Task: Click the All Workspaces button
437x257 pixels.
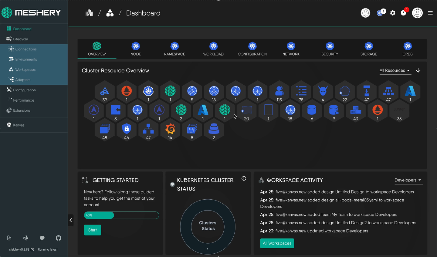Action: pos(277,243)
